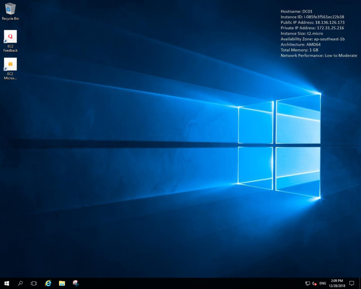This screenshot has width=361, height=289.
Task: Open Task View from the taskbar
Action: [34, 283]
